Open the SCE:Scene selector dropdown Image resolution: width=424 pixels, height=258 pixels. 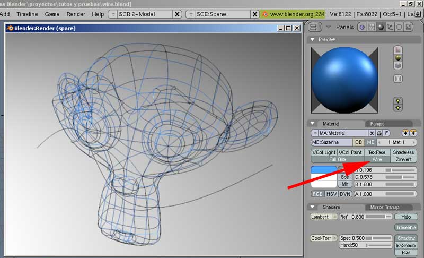[191, 14]
